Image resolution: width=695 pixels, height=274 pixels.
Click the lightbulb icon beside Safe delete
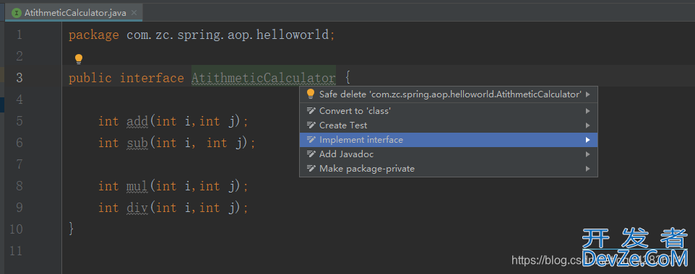pyautogui.click(x=311, y=94)
